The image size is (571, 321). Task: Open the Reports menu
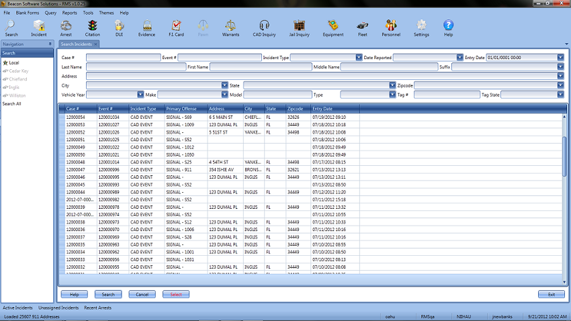69,13
